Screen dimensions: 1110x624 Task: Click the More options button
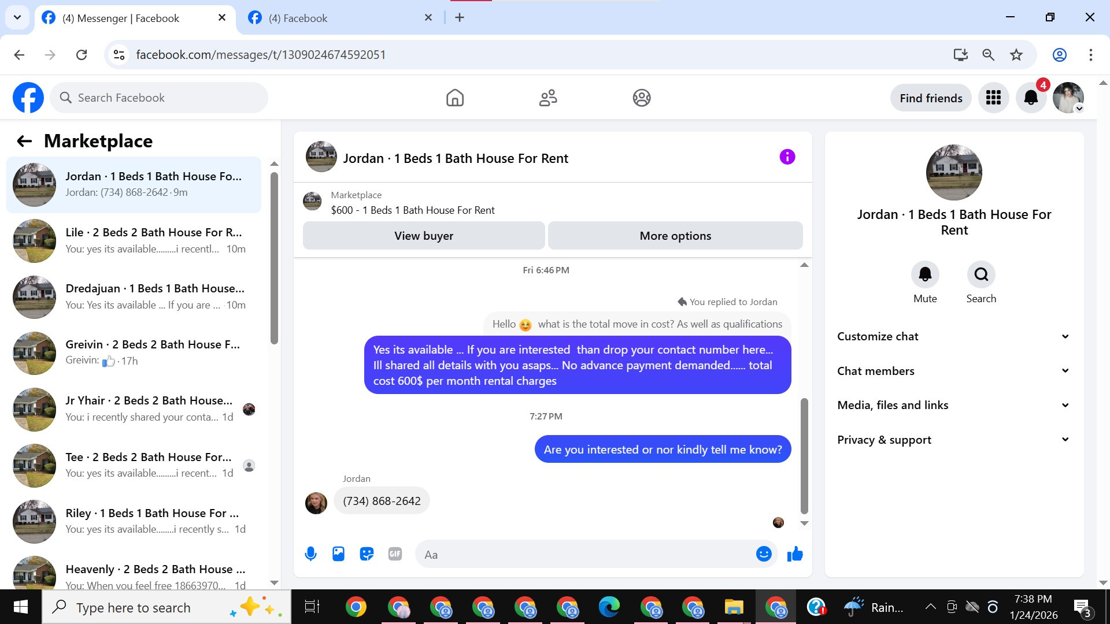tap(675, 236)
